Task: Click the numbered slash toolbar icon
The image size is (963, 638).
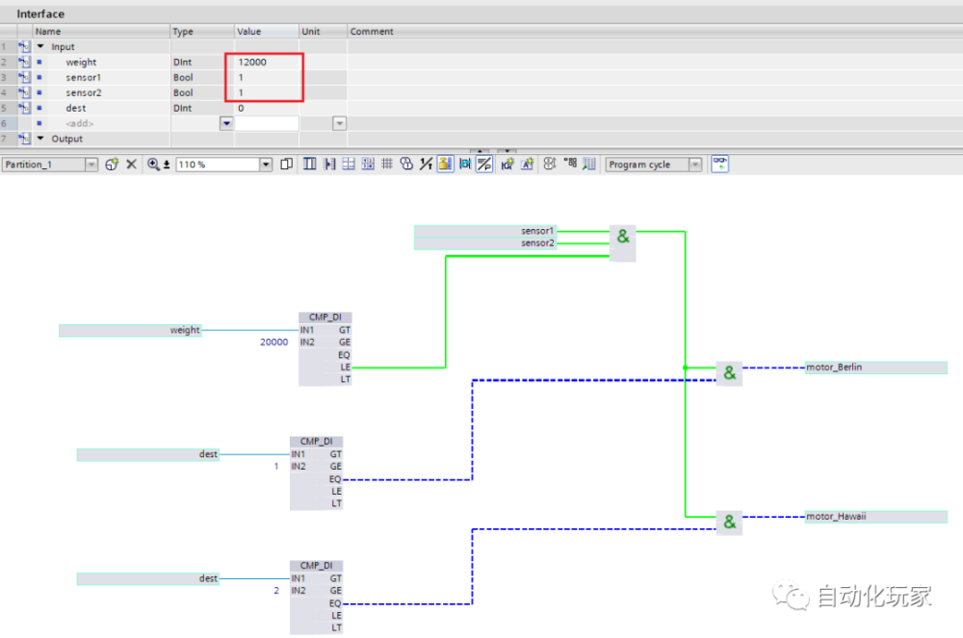Action: pos(426,164)
